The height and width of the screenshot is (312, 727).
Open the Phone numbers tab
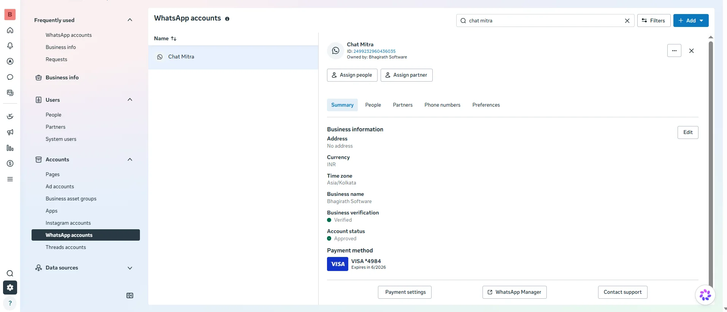tap(442, 105)
